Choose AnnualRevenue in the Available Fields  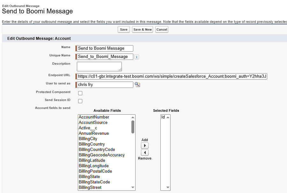94,133
